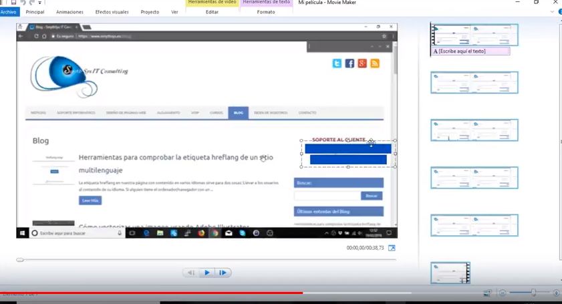Adjust the zoom time scale slider

pos(533,293)
